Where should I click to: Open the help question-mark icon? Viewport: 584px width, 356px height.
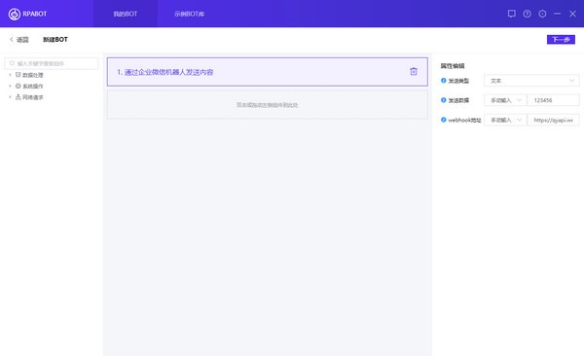[x=527, y=14]
